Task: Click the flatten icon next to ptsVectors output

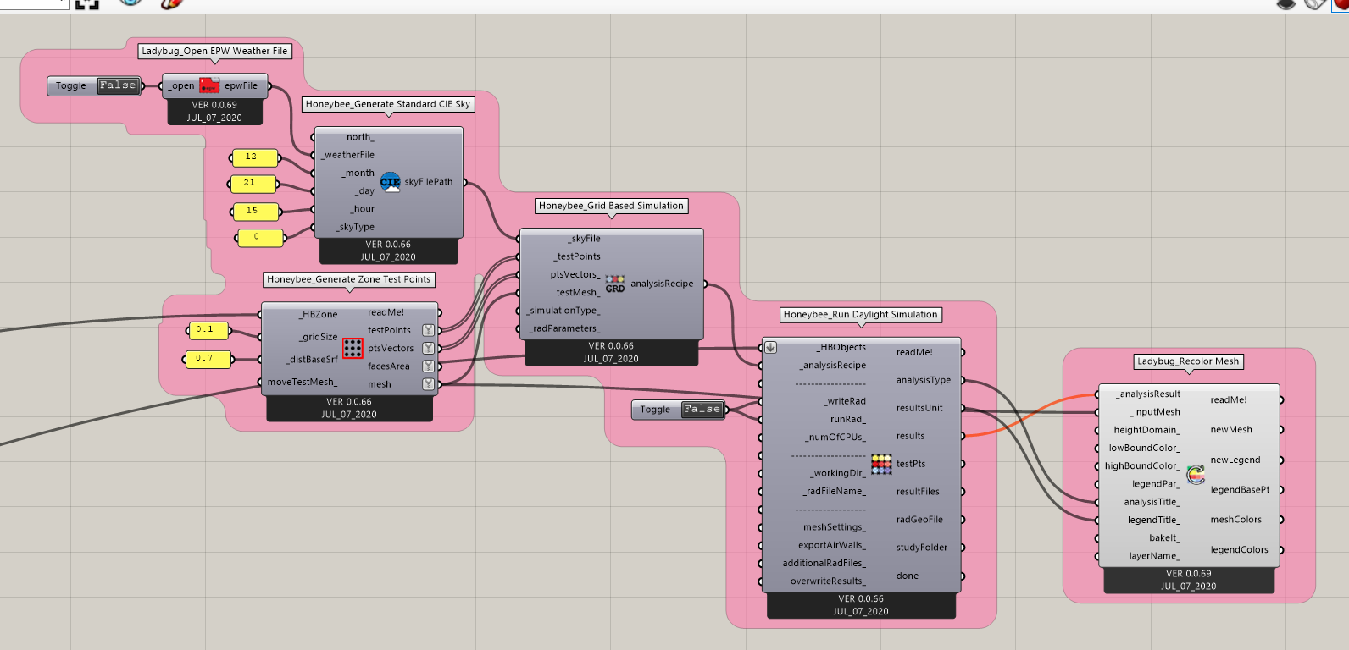Action: (x=429, y=348)
